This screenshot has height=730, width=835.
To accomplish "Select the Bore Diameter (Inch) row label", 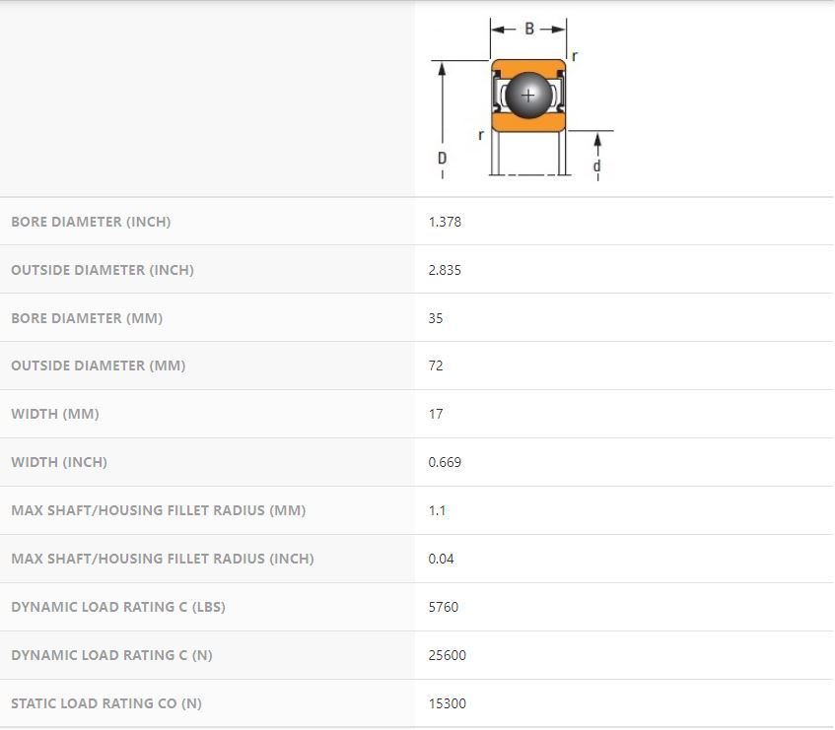I will tap(91, 222).
